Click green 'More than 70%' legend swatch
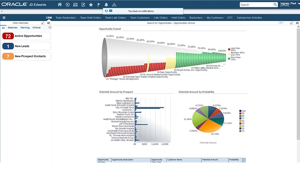This screenshot has width=300, height=171. [229, 59]
